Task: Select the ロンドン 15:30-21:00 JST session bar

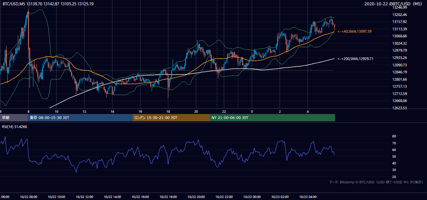Action: tap(171, 118)
